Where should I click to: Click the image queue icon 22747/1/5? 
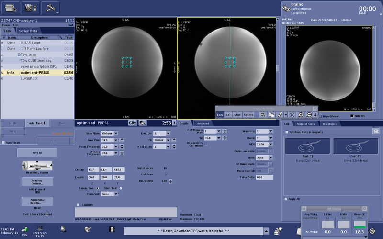[40, 228]
